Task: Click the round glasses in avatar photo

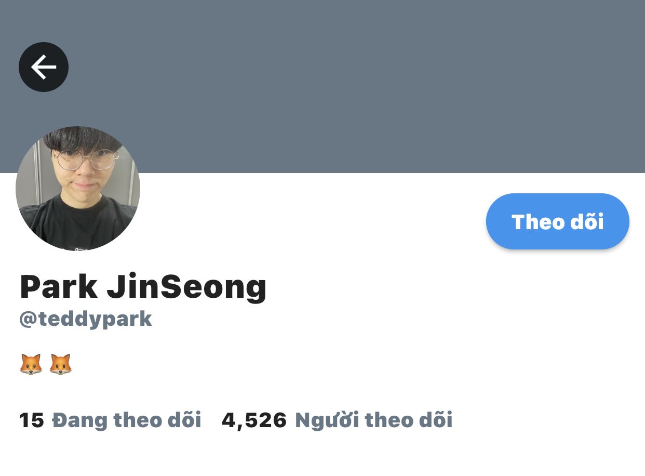Action: click(86, 160)
